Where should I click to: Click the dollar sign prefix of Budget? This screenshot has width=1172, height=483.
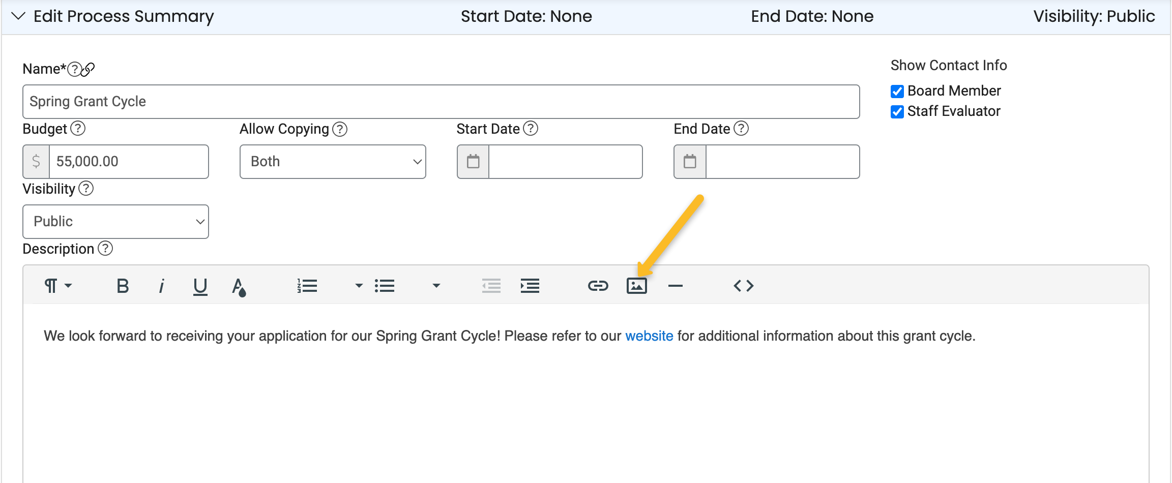(x=36, y=162)
